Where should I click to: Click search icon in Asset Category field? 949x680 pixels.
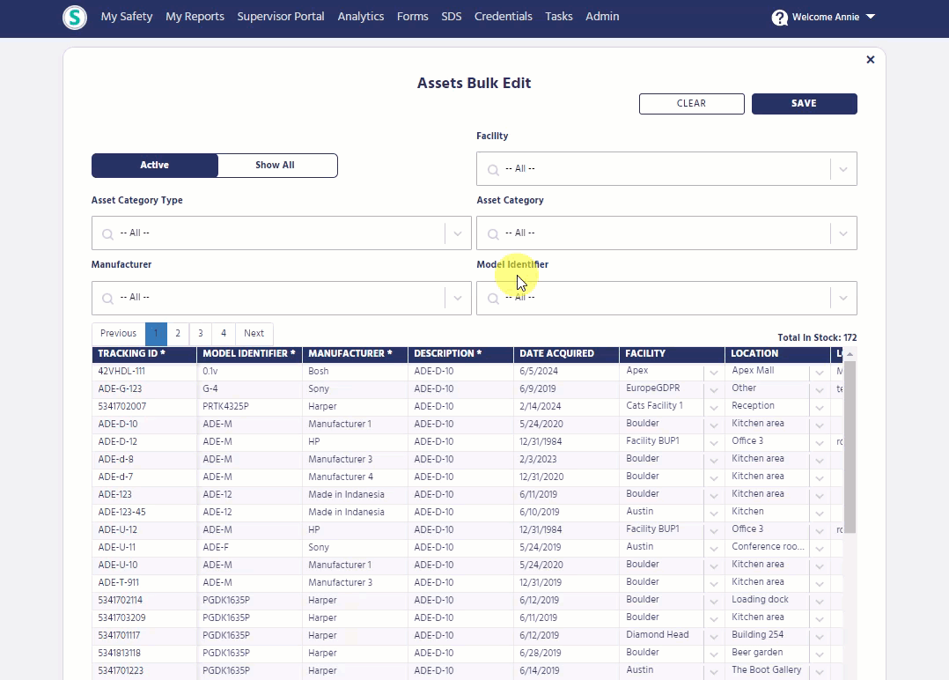[493, 233]
